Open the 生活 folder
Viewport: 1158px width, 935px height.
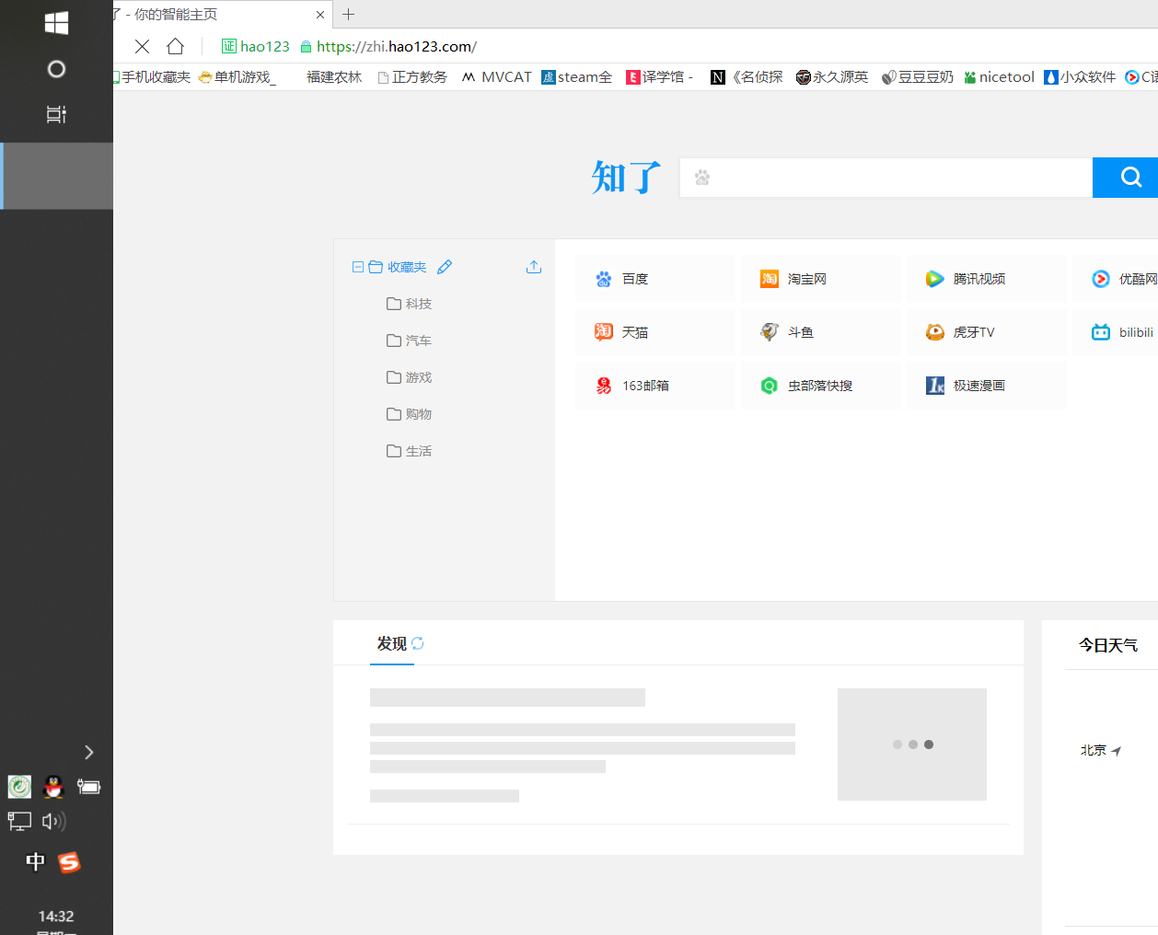pyautogui.click(x=410, y=451)
